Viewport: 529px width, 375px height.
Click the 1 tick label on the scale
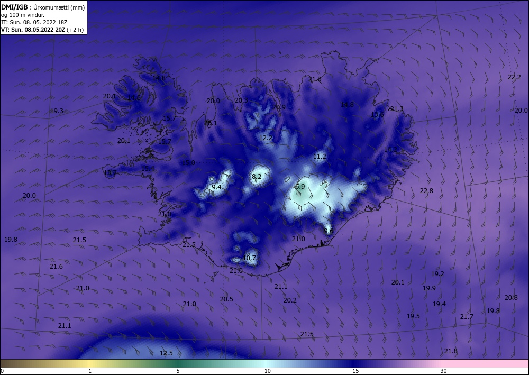90,371
